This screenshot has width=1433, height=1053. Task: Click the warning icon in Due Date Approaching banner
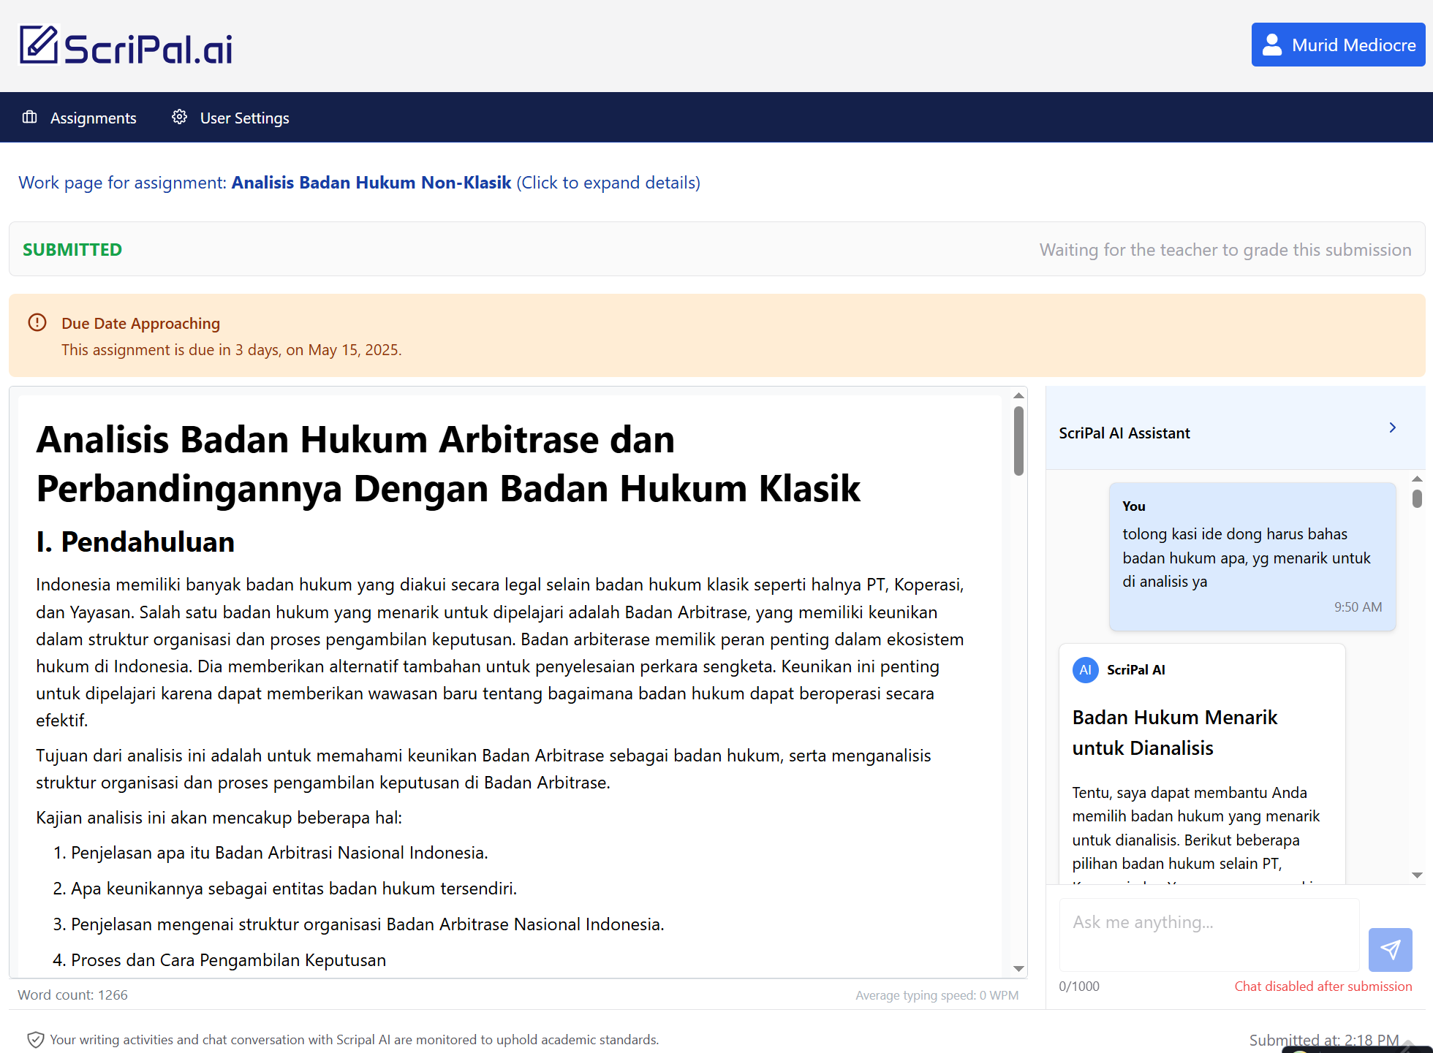pos(37,322)
